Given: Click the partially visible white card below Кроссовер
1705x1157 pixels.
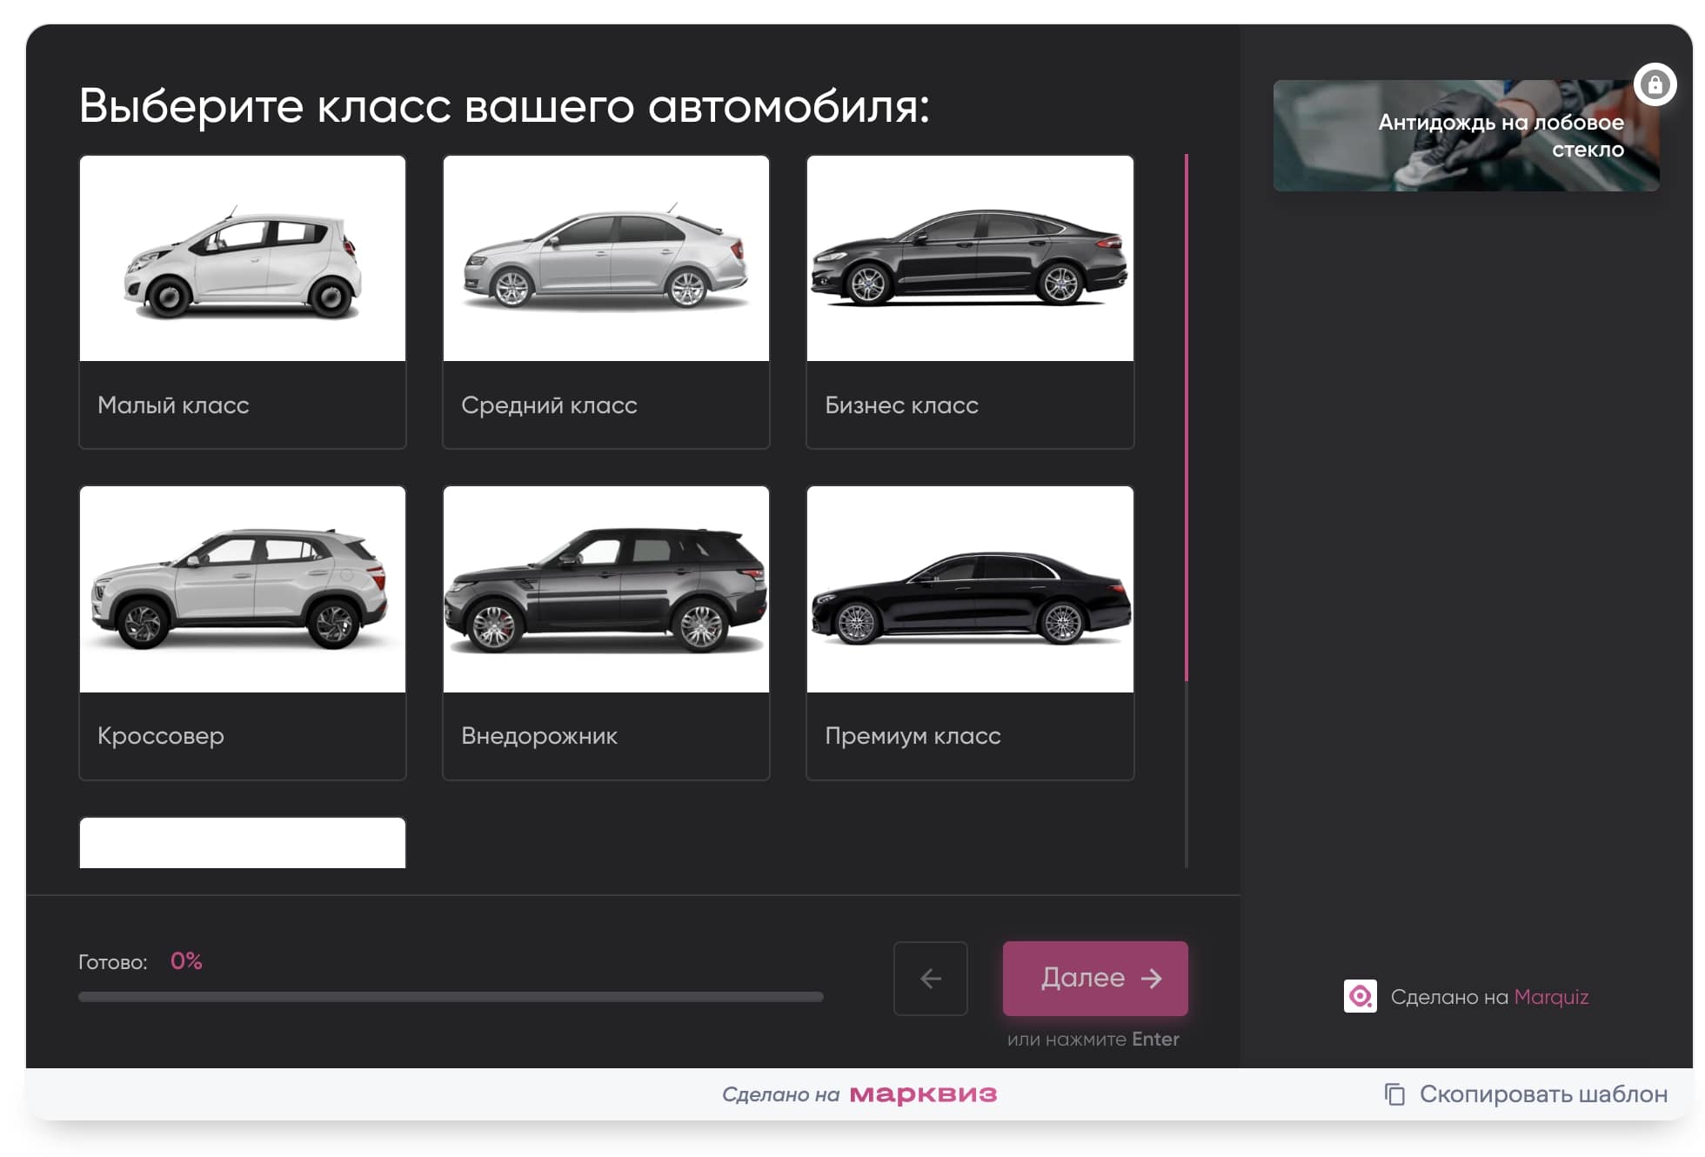Looking at the screenshot, I should tap(243, 842).
